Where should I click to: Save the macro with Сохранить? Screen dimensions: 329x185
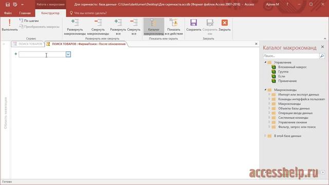click(194, 25)
